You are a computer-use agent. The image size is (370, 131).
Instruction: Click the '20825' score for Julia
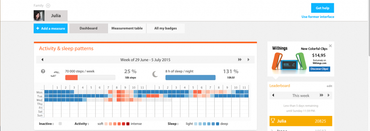pyautogui.click(x=320, y=121)
